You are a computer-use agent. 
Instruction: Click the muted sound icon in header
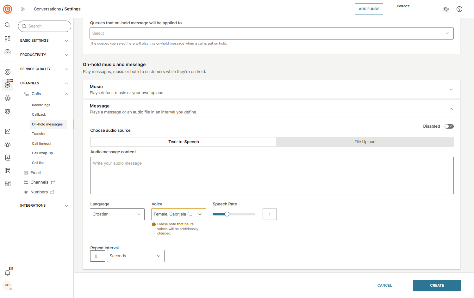(446, 9)
